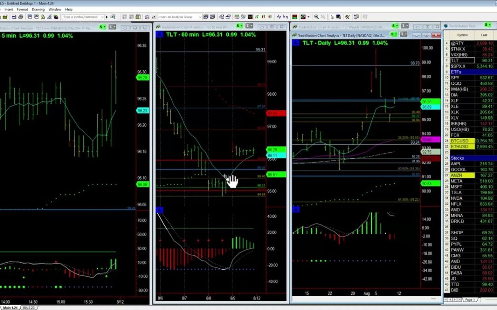Open the Drawing menu
Image resolution: width=497 pixels, height=310 pixels.
[x=38, y=10]
